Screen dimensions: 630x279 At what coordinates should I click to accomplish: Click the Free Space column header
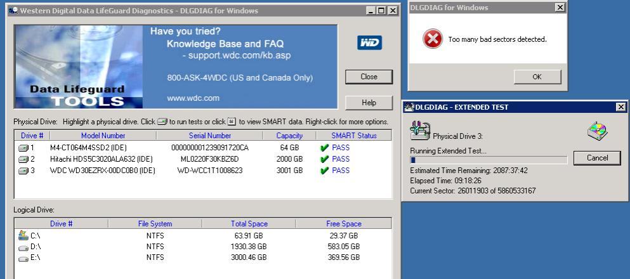tap(343, 224)
